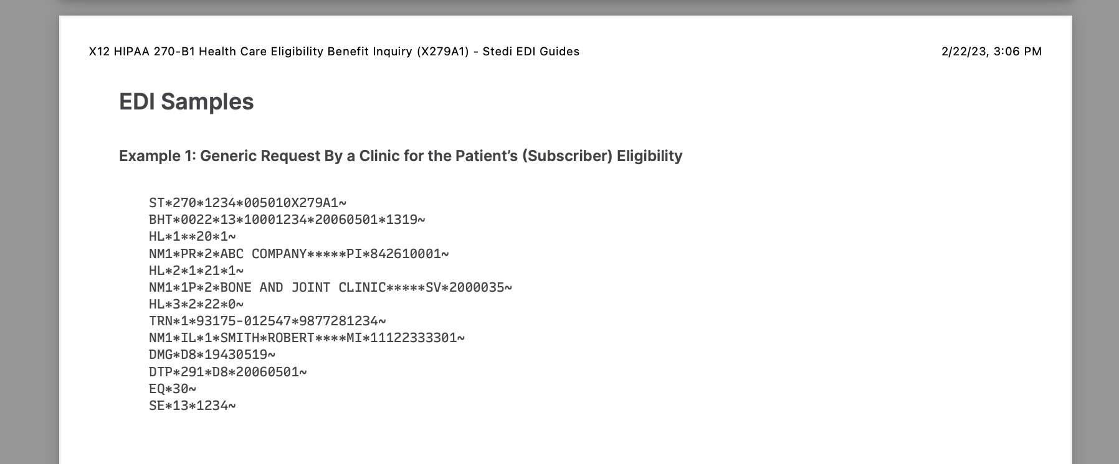
Task: Click the EQ*30~ segment line
Action: (x=173, y=389)
